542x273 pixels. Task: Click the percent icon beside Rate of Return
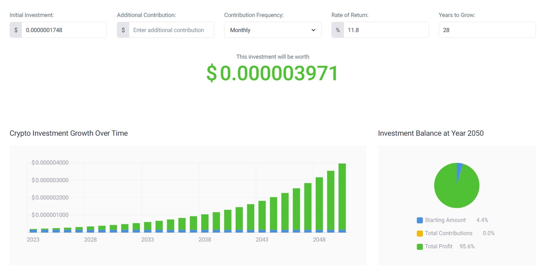tap(337, 30)
